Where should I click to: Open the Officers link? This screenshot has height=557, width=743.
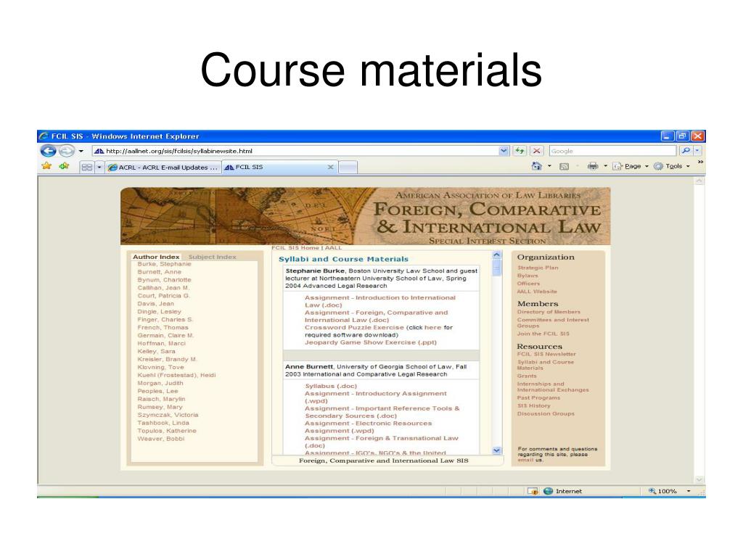(x=528, y=284)
